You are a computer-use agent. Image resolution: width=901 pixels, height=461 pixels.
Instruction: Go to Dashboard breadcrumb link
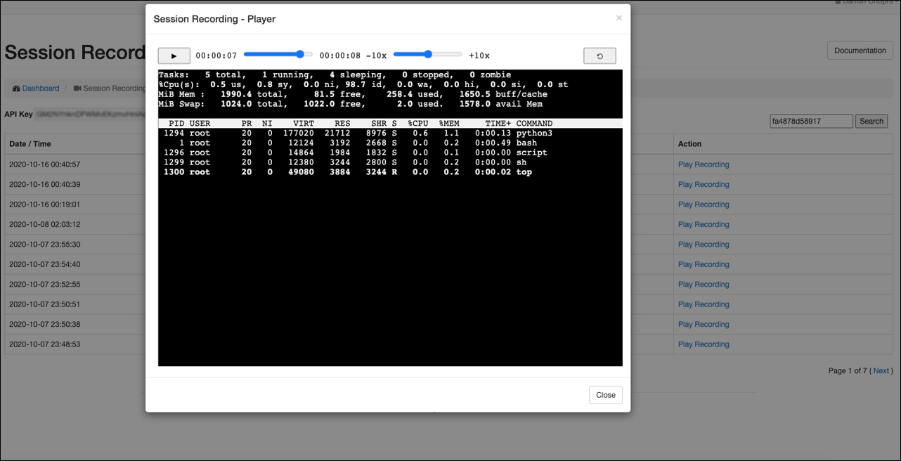(x=41, y=89)
